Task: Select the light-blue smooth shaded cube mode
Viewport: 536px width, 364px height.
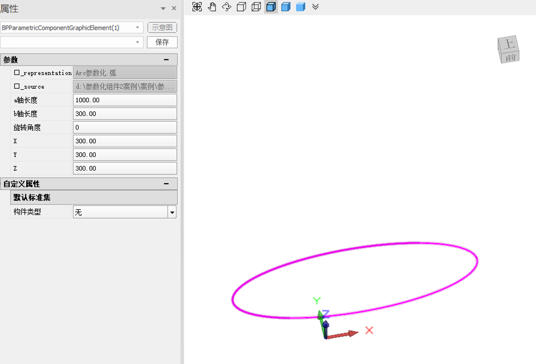Action: click(300, 7)
